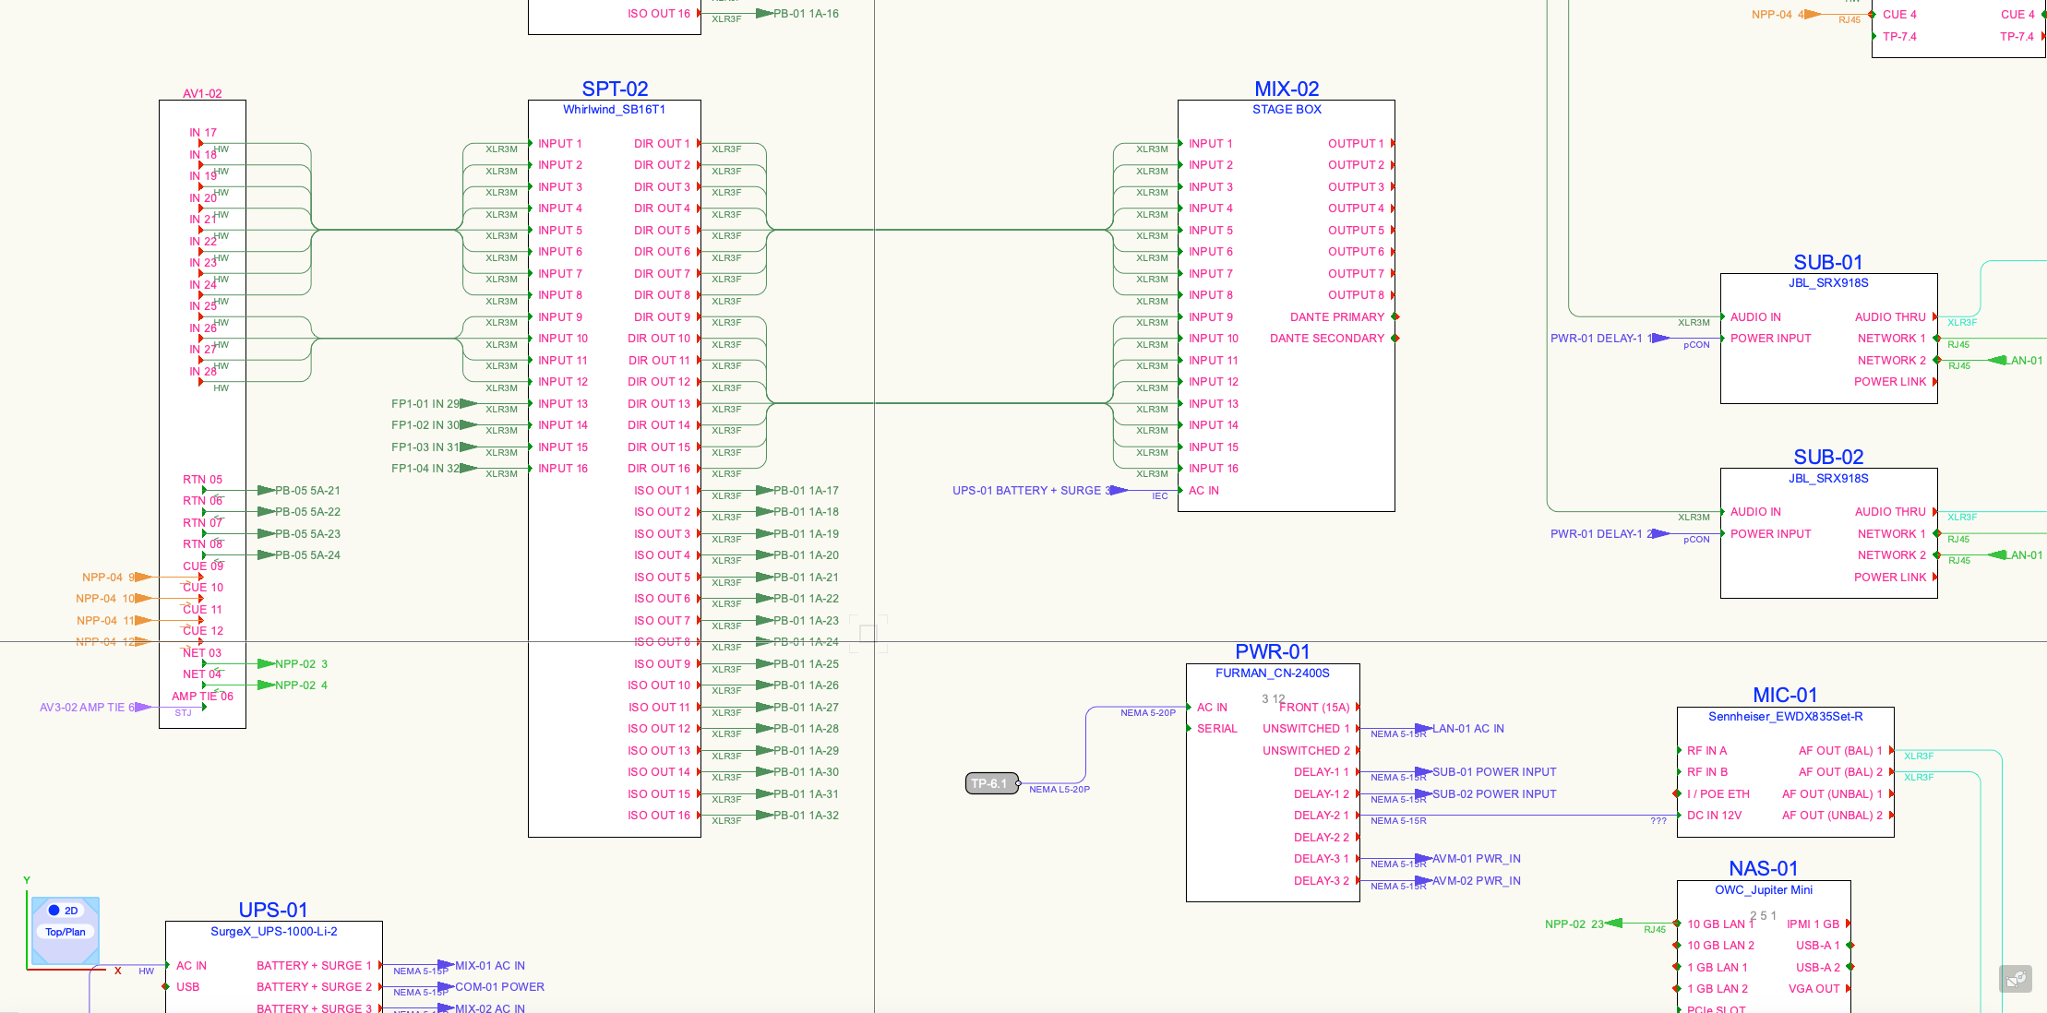Click the PB-01 1A-17 destination arrow label
This screenshot has height=1013, width=2047.
pyautogui.click(x=806, y=491)
